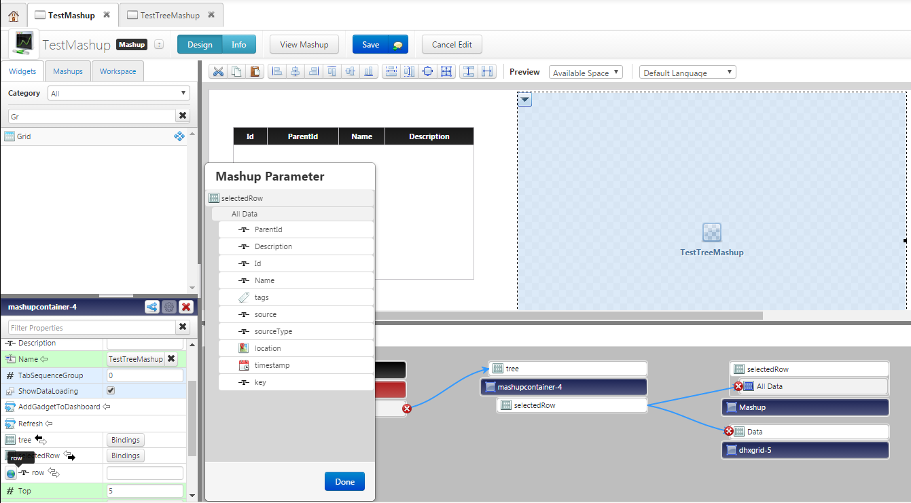Open the Default Language dropdown
Image resolution: width=911 pixels, height=503 pixels.
point(687,73)
